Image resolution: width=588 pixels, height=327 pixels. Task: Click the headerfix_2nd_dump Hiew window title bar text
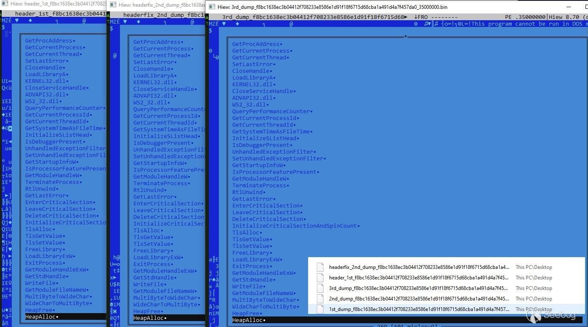pos(162,5)
